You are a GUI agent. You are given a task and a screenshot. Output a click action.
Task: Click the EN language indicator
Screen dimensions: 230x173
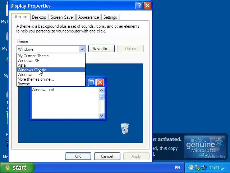click(x=177, y=168)
